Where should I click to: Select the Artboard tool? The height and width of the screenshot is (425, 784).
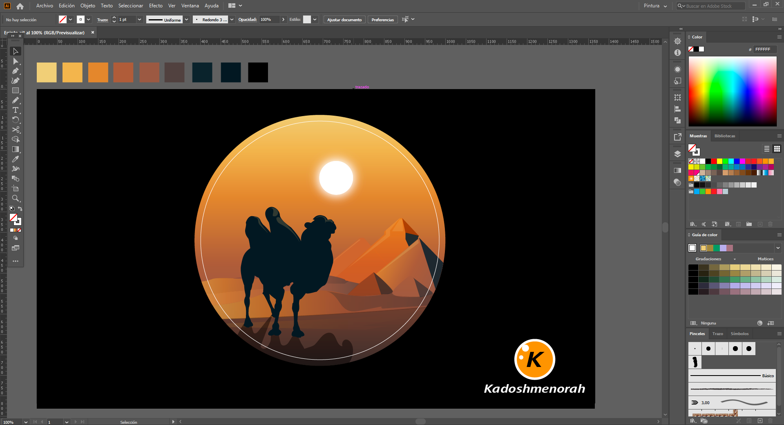tap(16, 188)
